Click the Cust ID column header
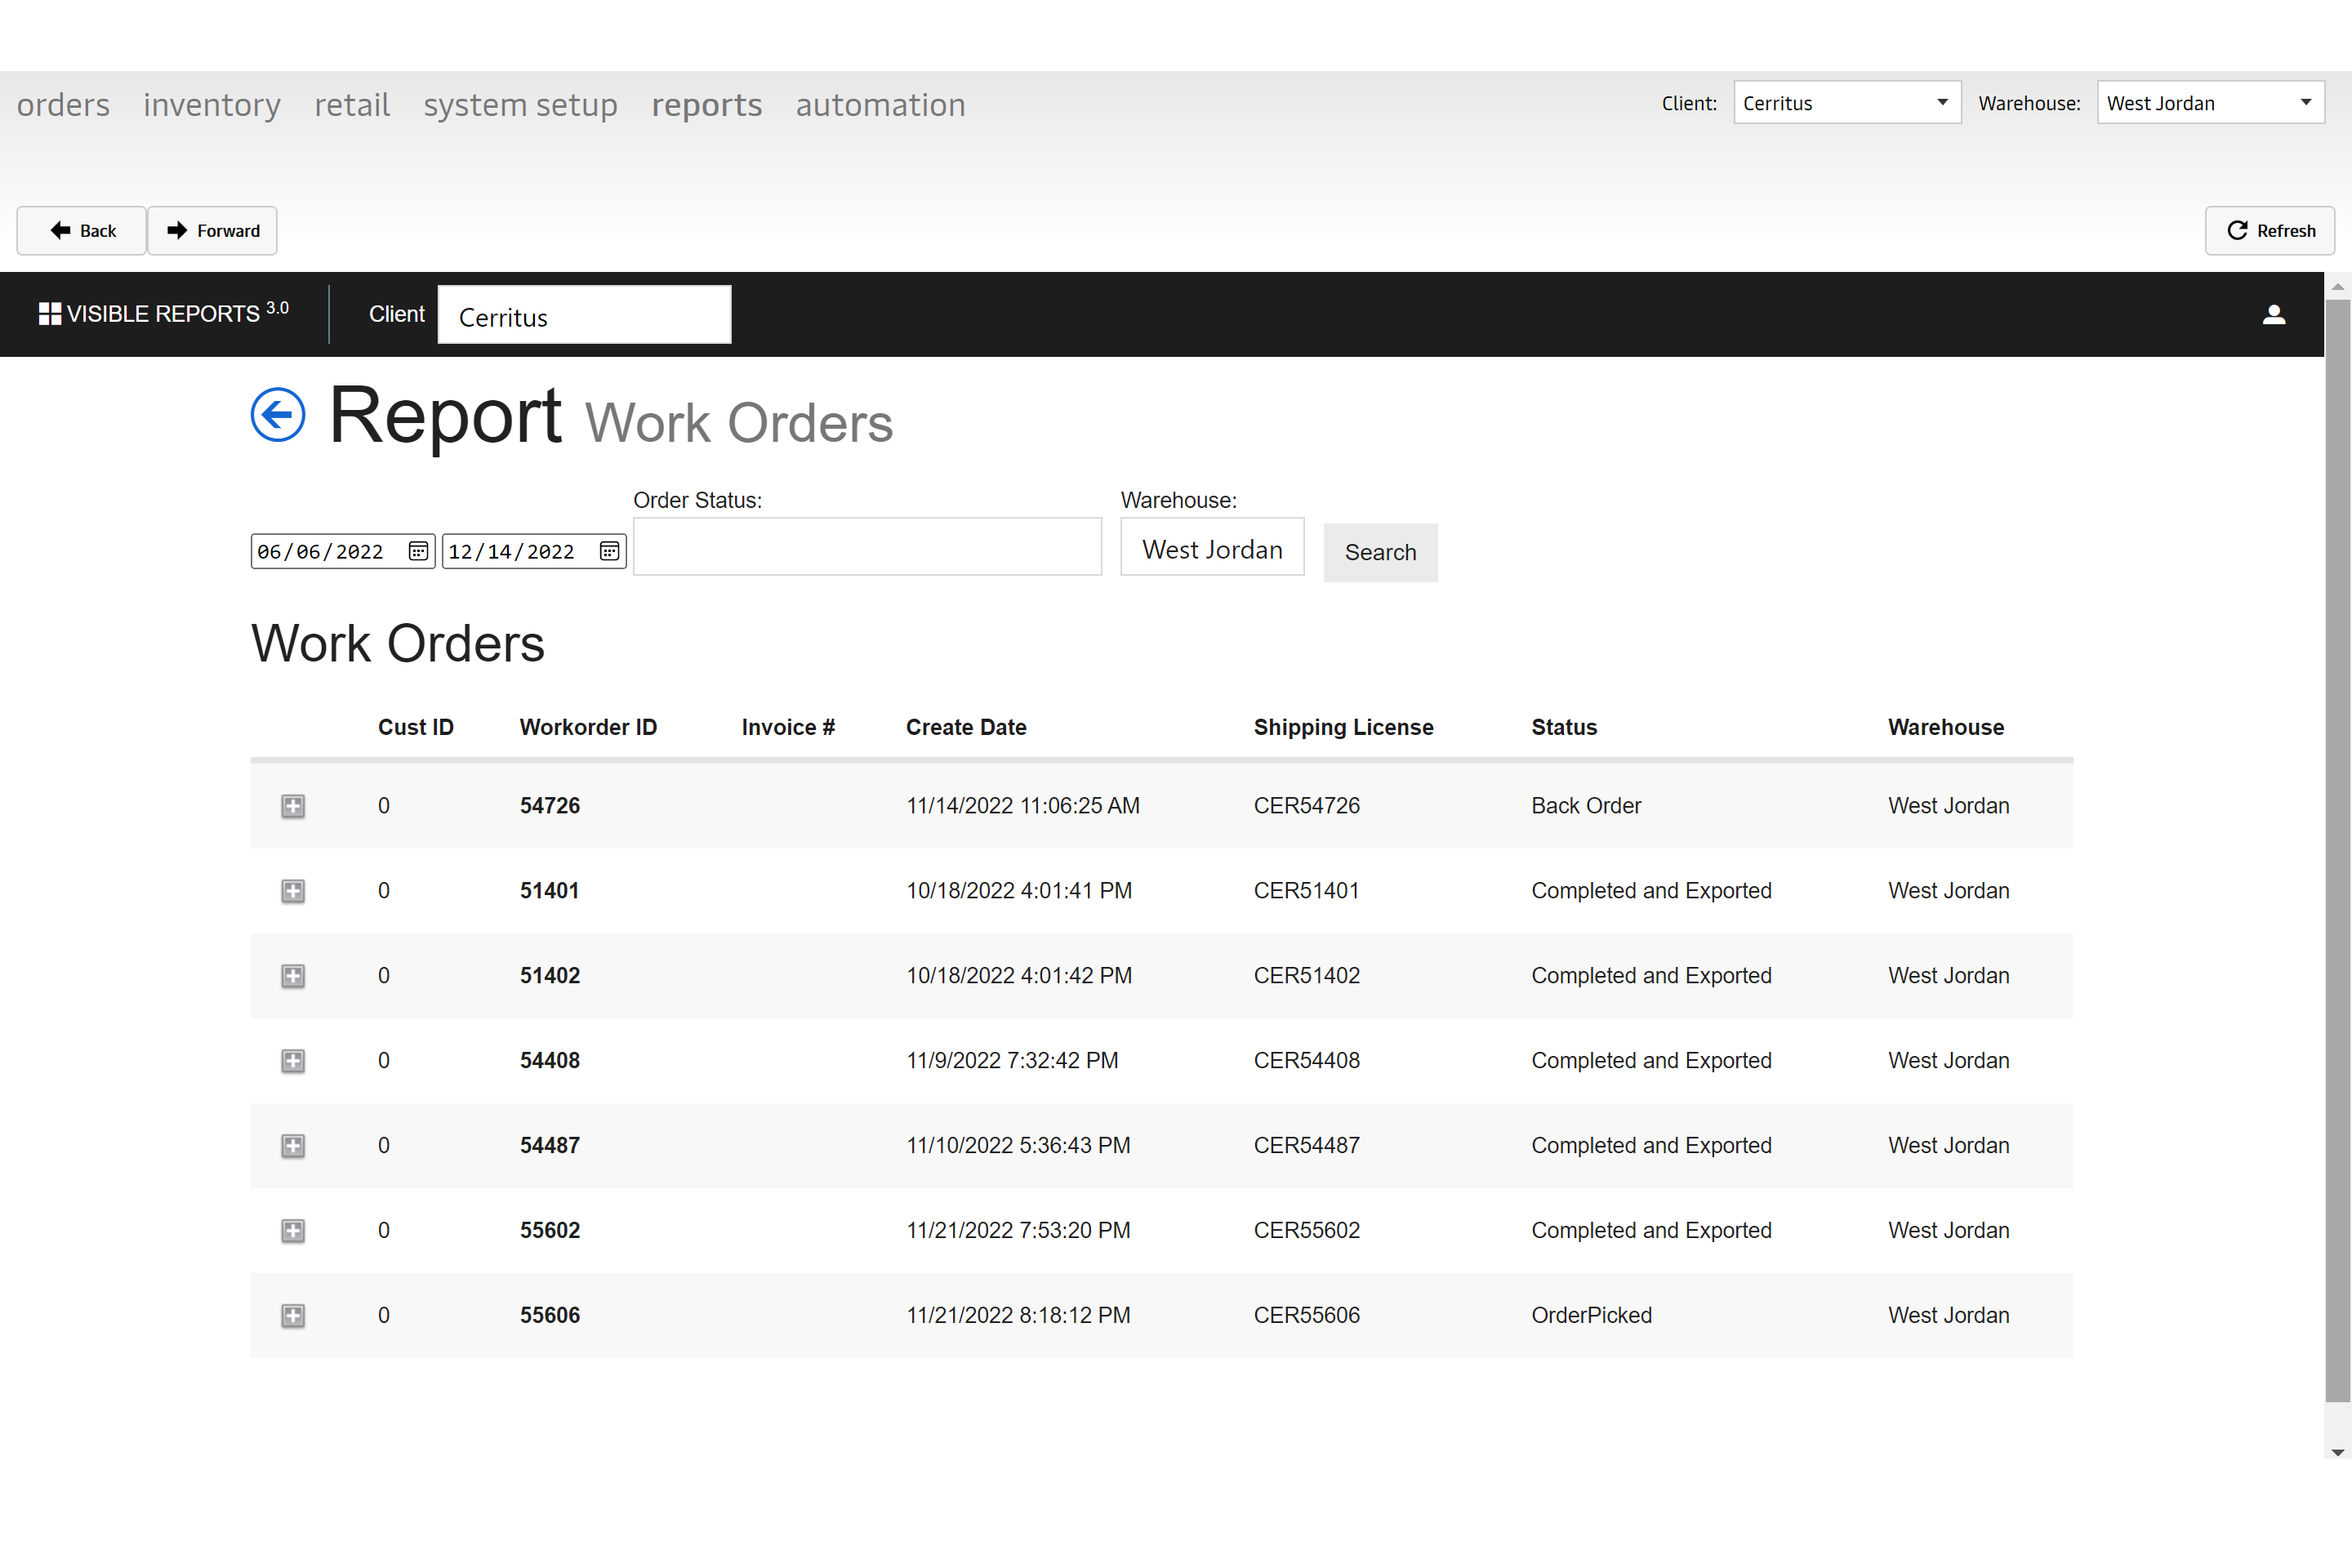 [x=416, y=728]
